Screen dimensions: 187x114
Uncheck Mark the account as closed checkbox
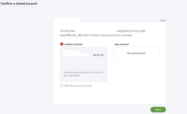click(x=62, y=86)
